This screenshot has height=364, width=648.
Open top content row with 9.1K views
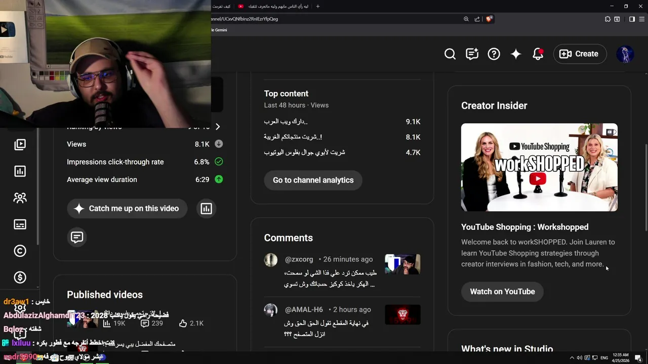coord(342,122)
